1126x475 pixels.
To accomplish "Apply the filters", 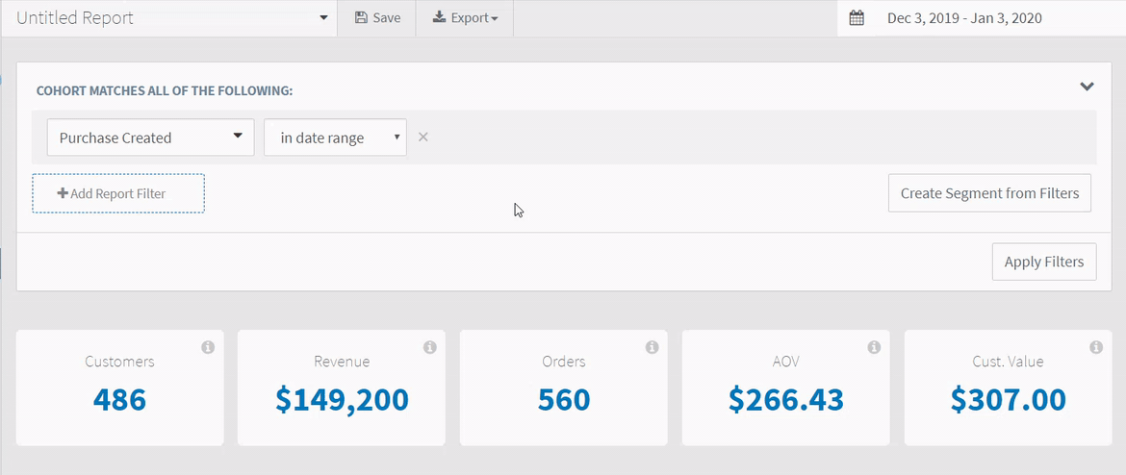I will tap(1044, 262).
